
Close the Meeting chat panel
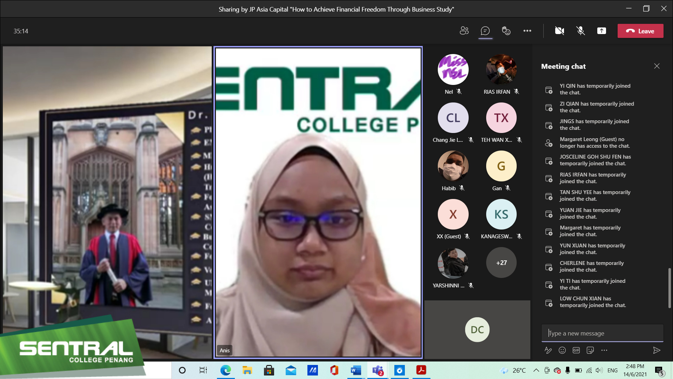(x=657, y=66)
